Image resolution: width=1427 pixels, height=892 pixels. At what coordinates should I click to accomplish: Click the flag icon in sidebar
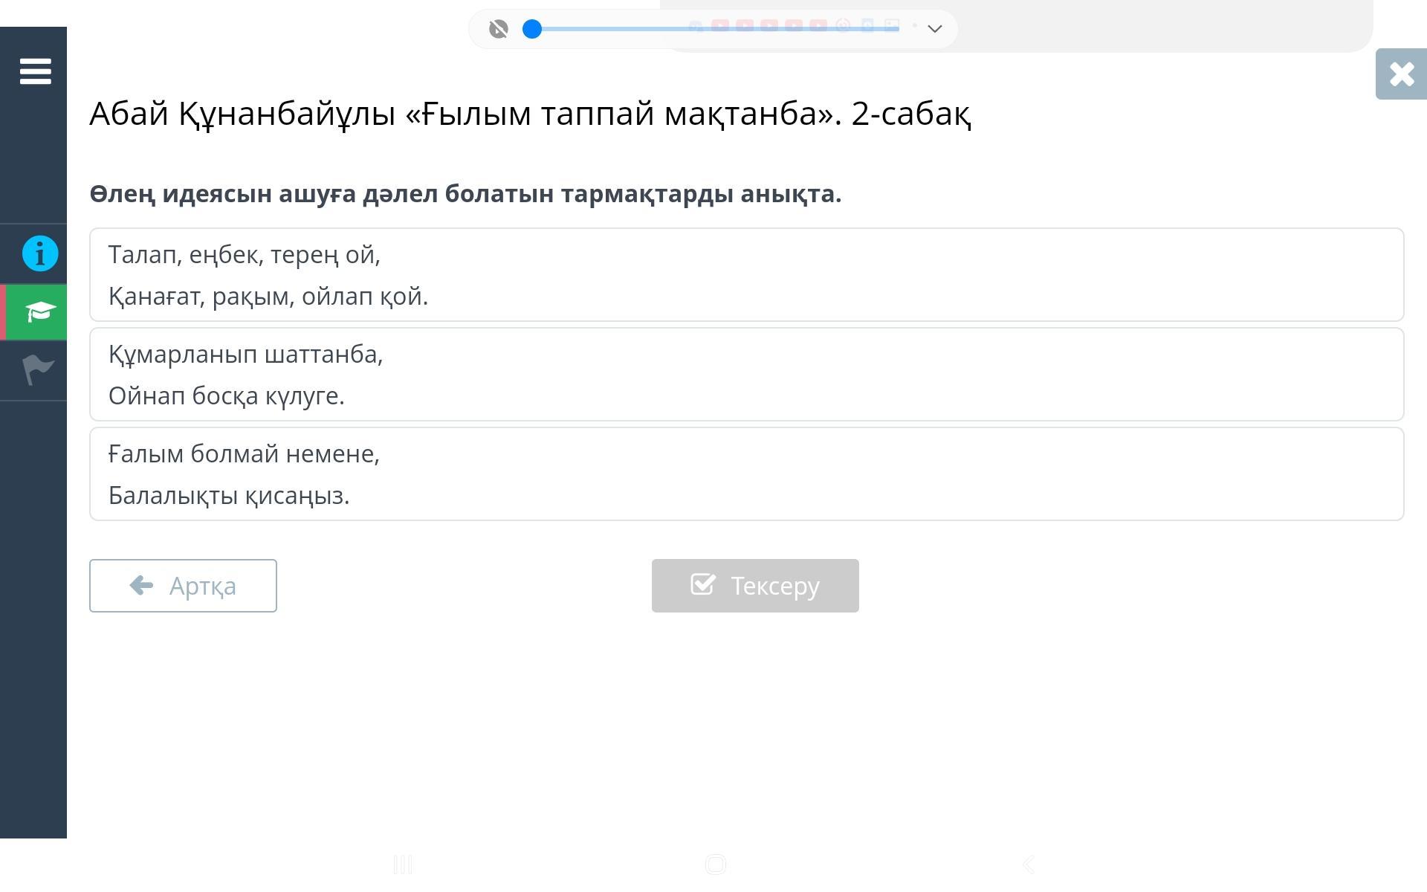point(38,369)
